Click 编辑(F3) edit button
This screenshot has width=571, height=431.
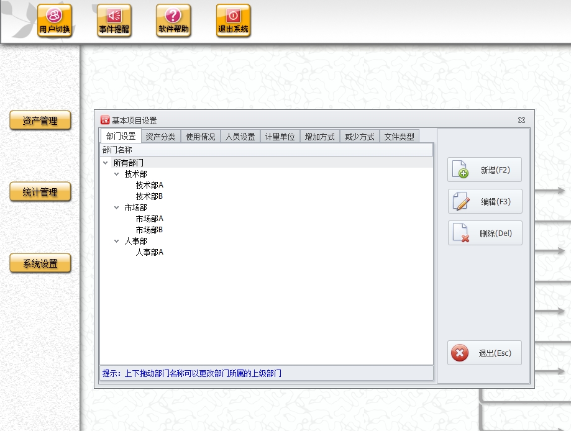coord(485,202)
